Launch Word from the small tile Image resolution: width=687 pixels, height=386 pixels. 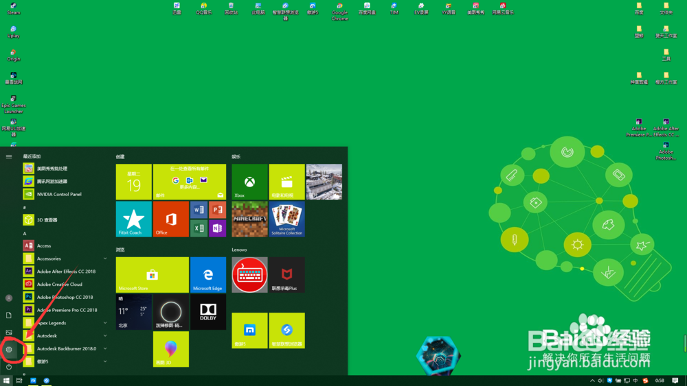tap(199, 210)
